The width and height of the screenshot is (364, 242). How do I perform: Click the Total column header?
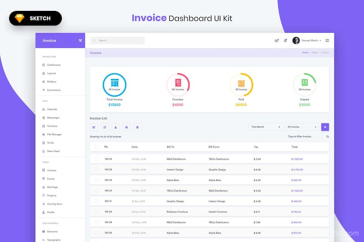point(294,147)
